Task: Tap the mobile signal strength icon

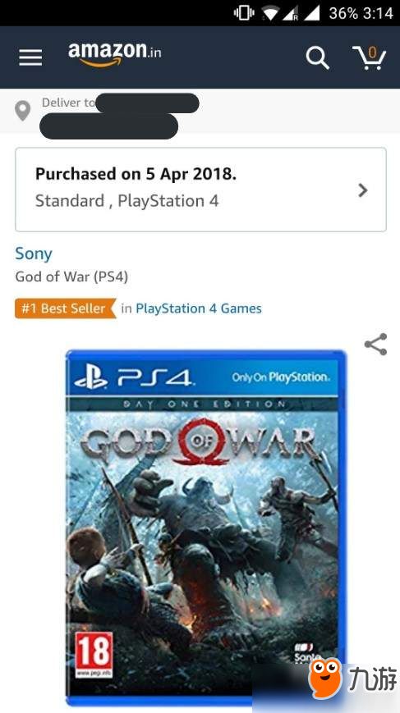Action: 310,13
